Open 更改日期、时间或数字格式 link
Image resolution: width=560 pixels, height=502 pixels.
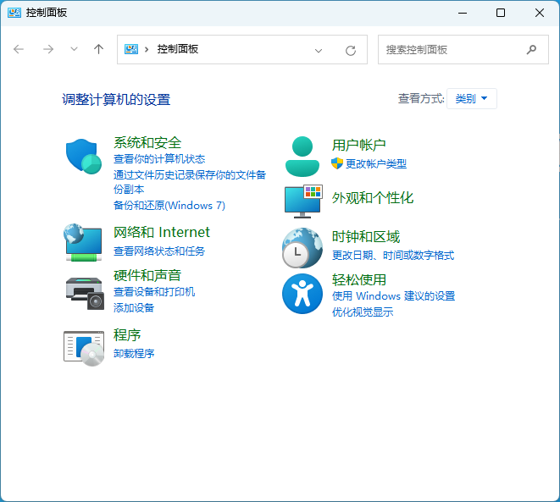coord(393,256)
